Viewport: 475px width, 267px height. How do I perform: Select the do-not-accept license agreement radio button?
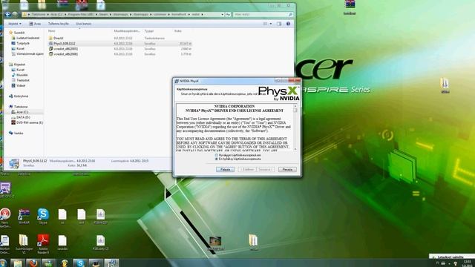pos(216,159)
